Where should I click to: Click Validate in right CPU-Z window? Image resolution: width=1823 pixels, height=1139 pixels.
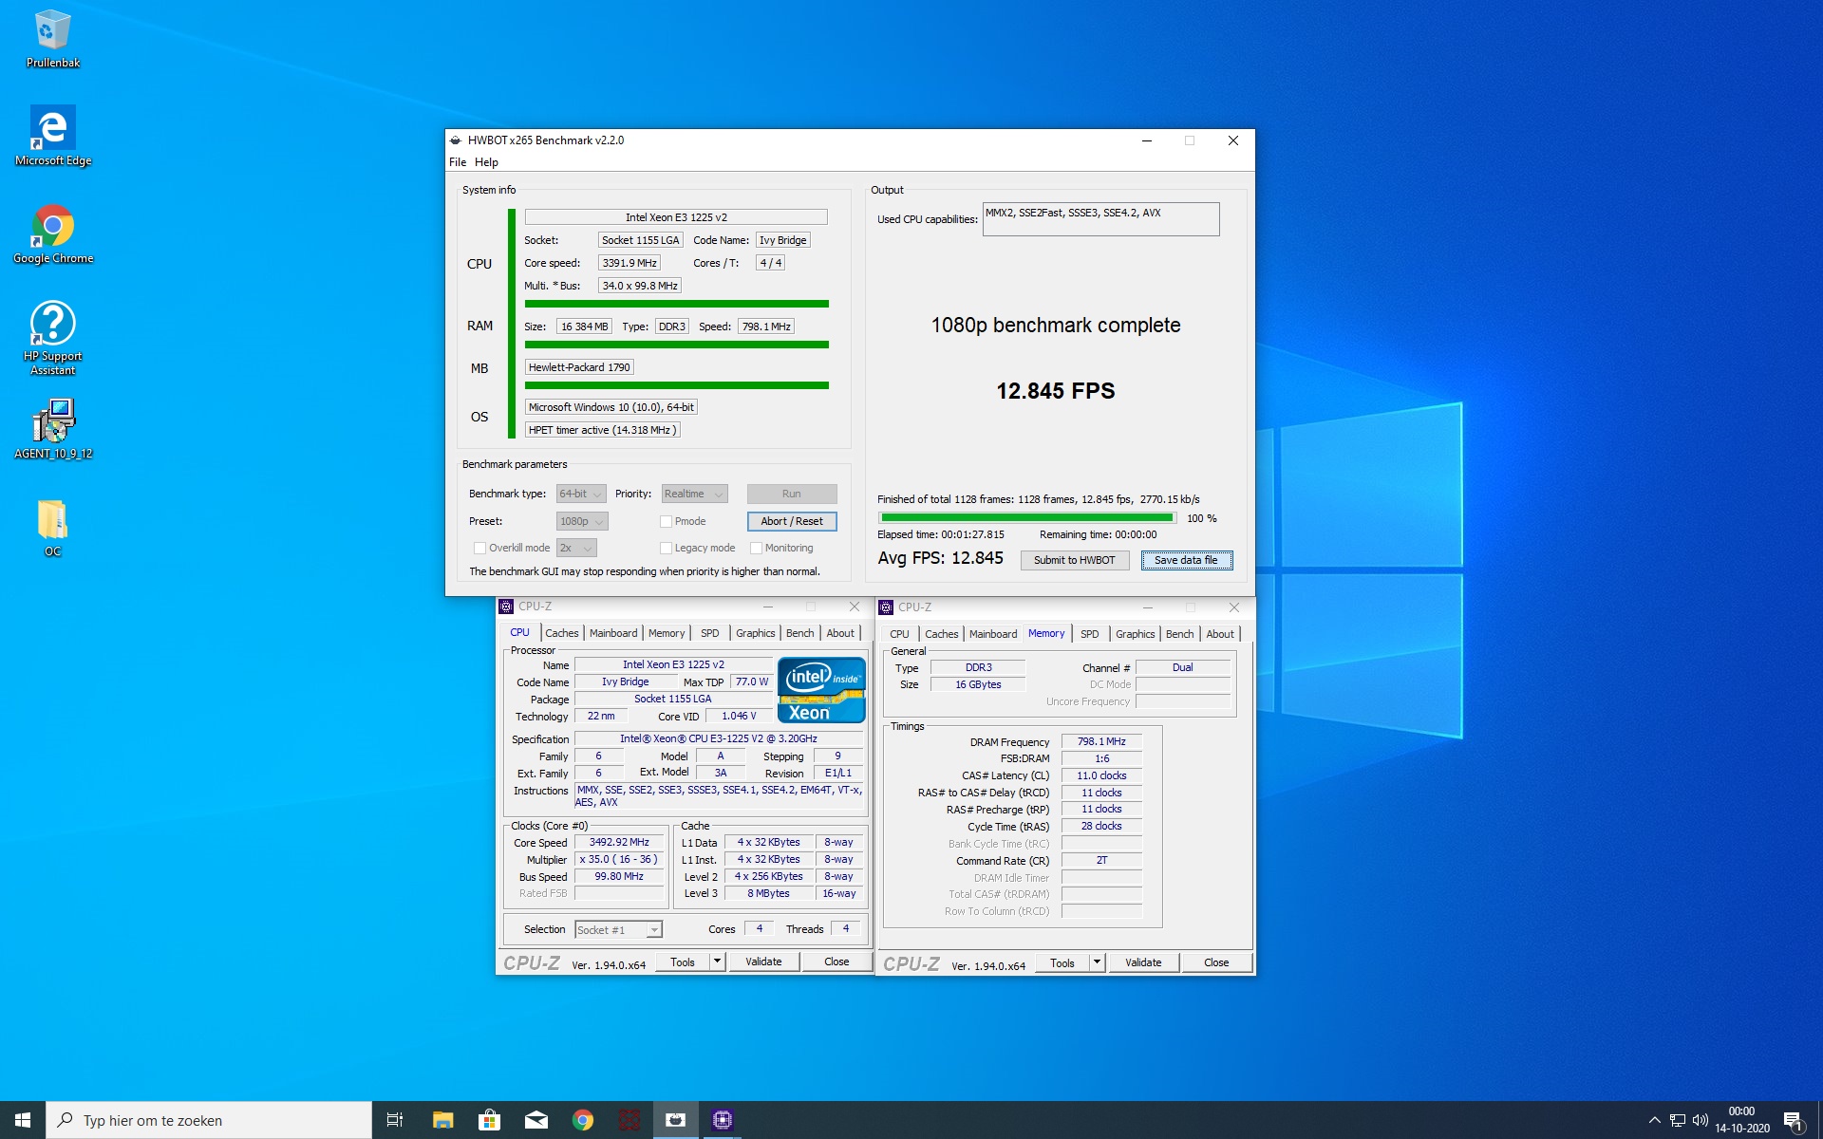(1143, 962)
